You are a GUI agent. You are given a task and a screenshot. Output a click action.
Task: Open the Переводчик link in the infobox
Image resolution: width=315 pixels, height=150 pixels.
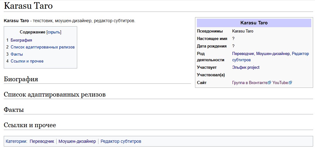pos(243,54)
